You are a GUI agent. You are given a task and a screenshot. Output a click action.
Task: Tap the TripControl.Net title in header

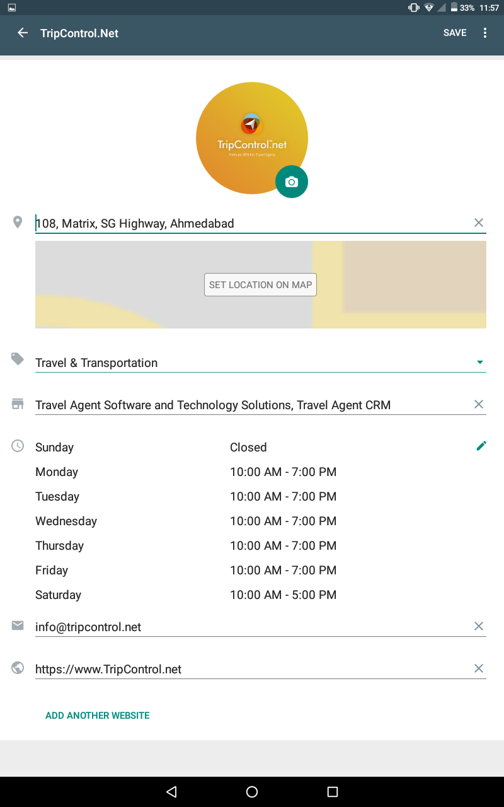[79, 33]
